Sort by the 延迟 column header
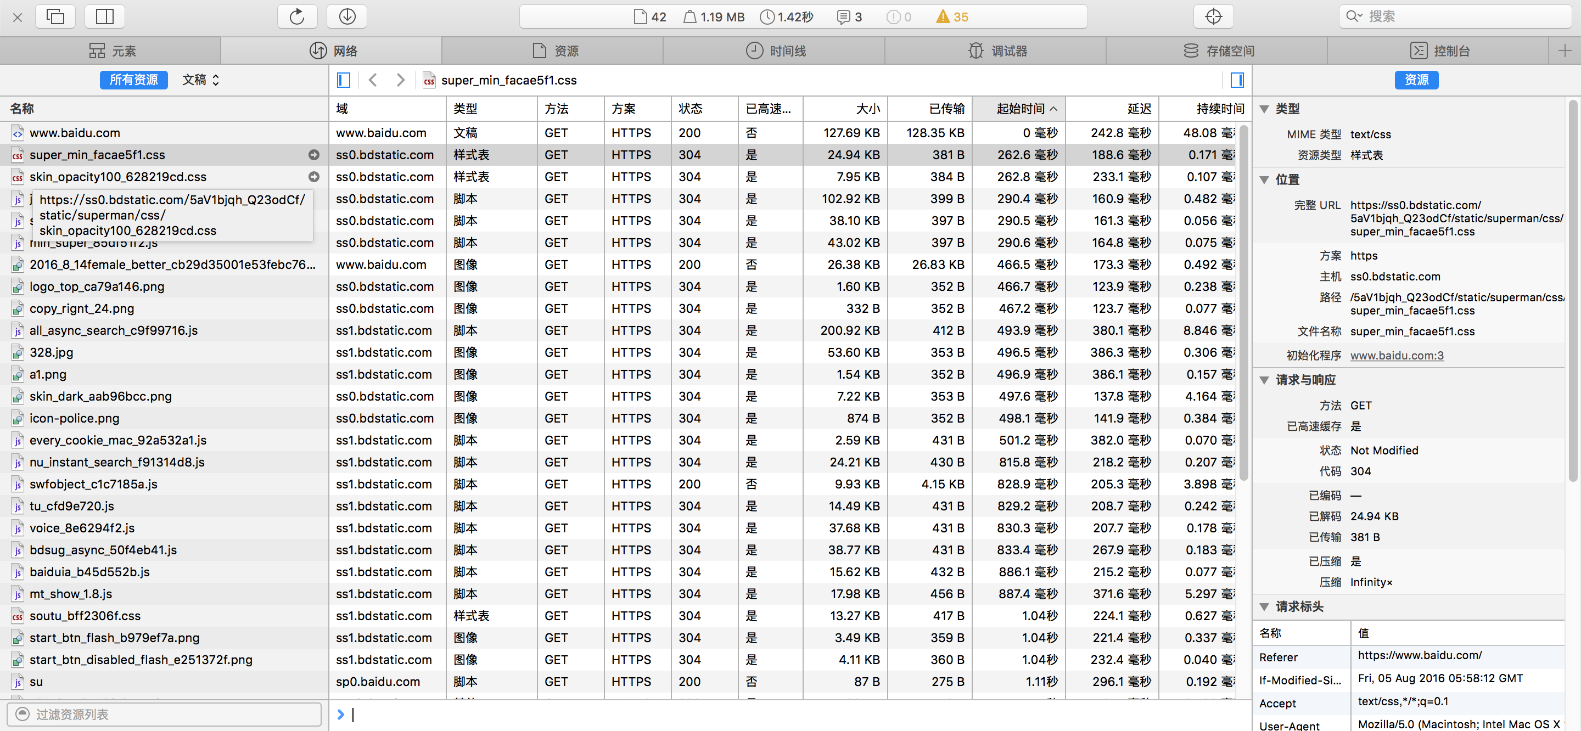Image resolution: width=1581 pixels, height=731 pixels. [x=1112, y=109]
